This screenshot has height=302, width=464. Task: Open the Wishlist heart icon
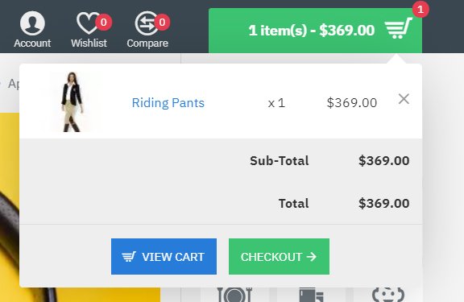88,23
